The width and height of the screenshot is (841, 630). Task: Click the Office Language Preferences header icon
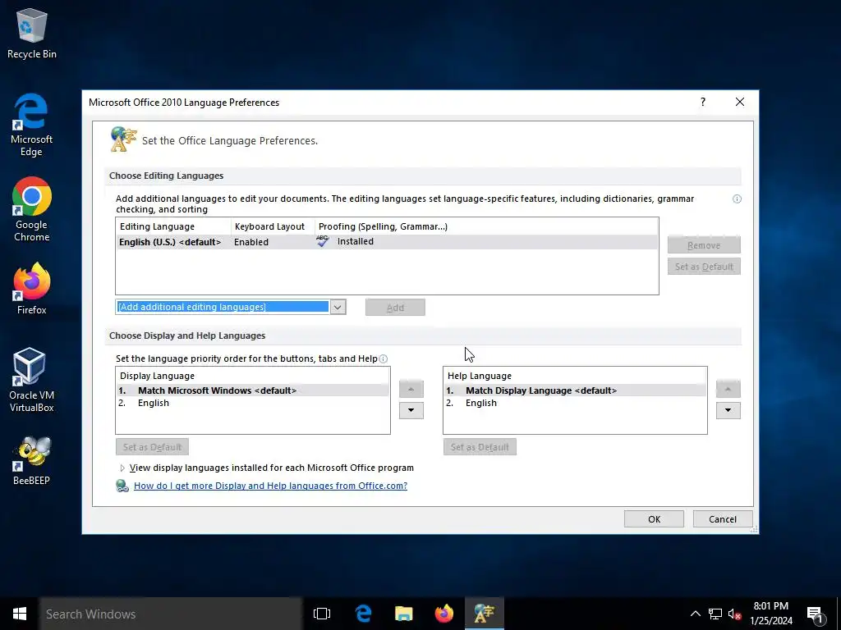pyautogui.click(x=123, y=139)
